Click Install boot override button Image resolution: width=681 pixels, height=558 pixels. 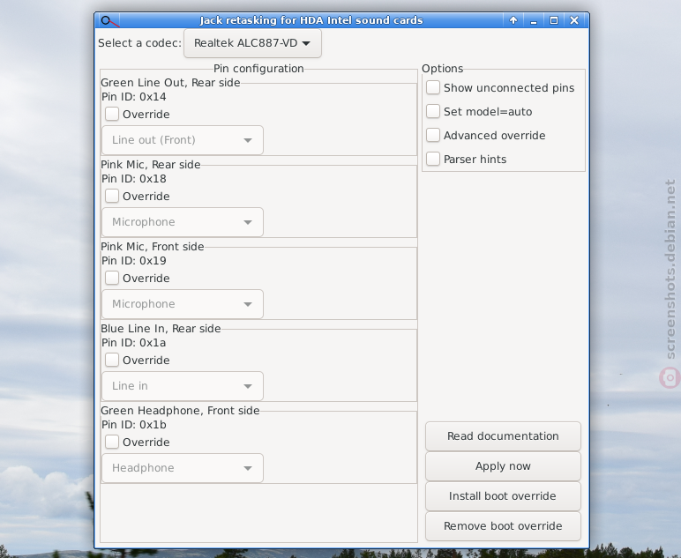coord(503,496)
